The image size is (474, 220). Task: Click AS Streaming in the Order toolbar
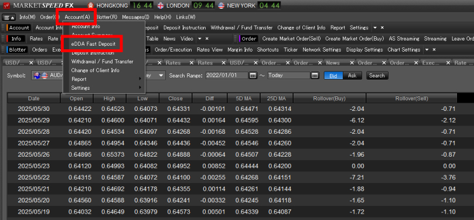404,39
